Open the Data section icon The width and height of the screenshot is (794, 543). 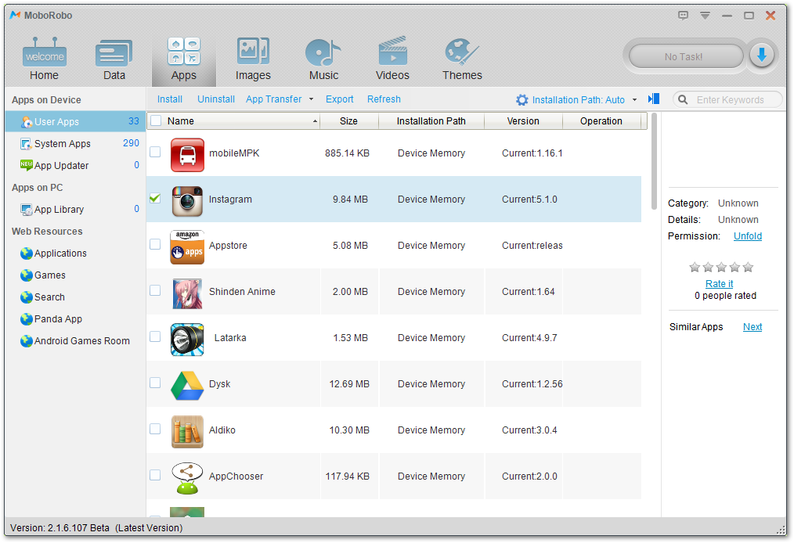pos(114,52)
